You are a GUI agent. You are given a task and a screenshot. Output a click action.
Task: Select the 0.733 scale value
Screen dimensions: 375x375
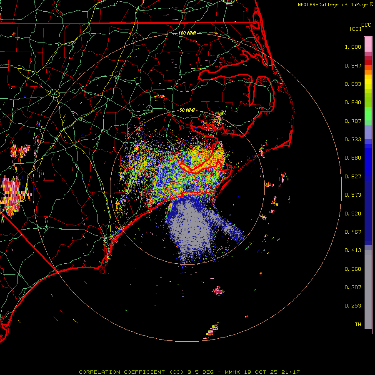353,140
